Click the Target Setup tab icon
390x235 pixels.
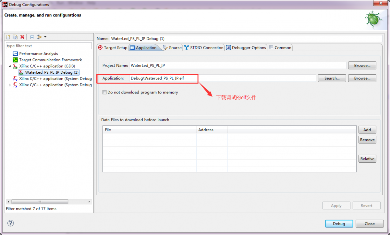(x=100, y=47)
